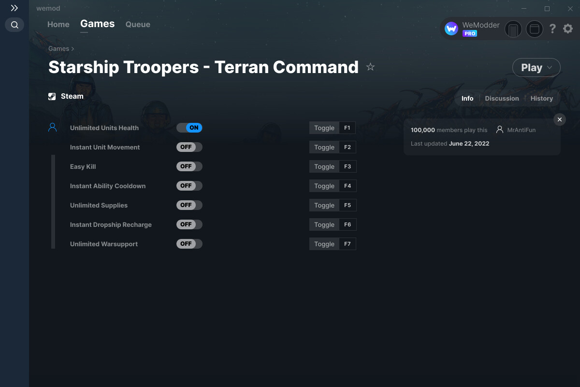This screenshot has height=387, width=580.
Task: Expand the Play button dropdown arrow
Action: click(550, 68)
